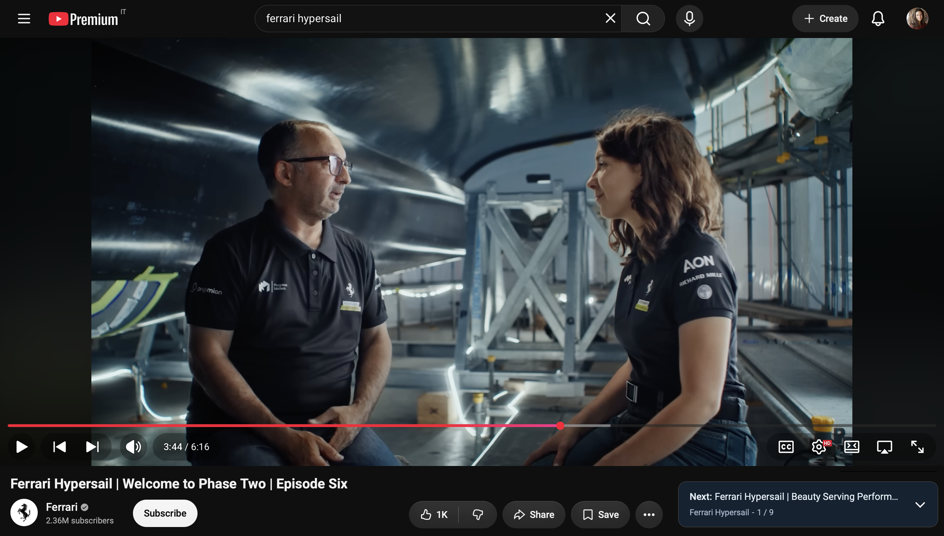Open the Create menu
944x536 pixels.
[x=825, y=19]
